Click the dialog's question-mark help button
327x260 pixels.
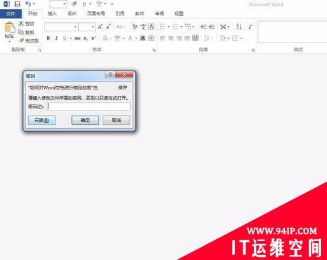click(x=111, y=74)
